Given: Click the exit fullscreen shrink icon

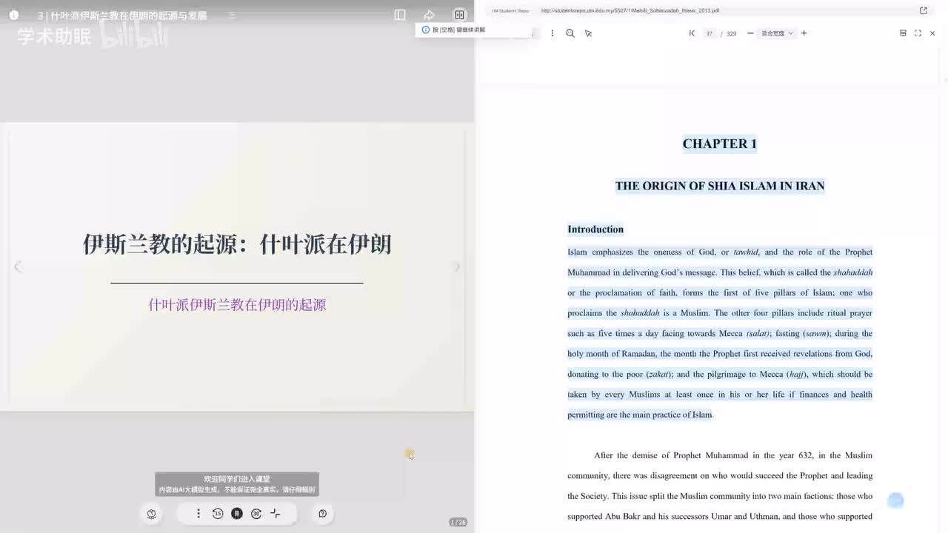Looking at the screenshot, I should point(276,513).
